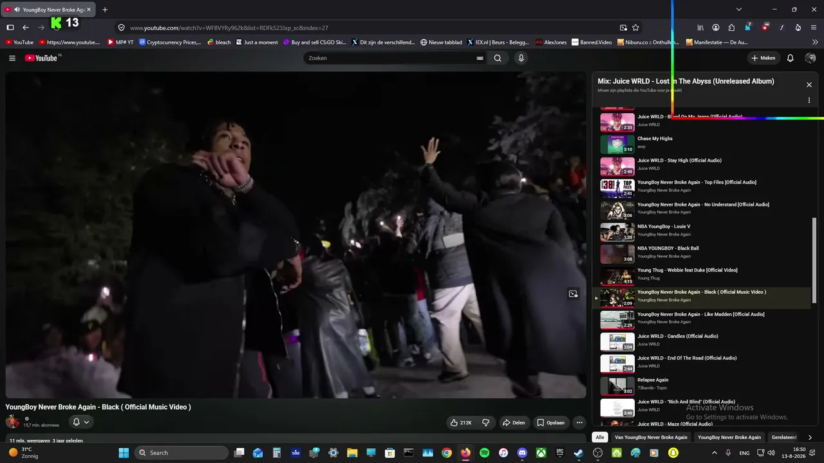Open the Banned.Video bookmark
The height and width of the screenshot is (463, 824).
pyautogui.click(x=592, y=42)
